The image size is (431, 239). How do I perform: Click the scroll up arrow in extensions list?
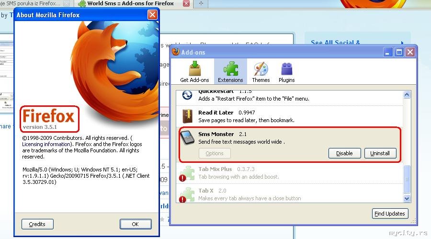[x=407, y=95]
